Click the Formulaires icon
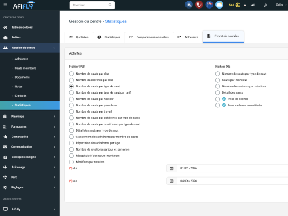The width and height of the screenshot is (288, 216). pos(5,126)
